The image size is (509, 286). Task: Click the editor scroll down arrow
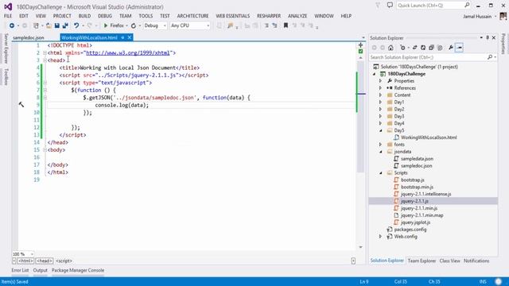[x=360, y=247]
